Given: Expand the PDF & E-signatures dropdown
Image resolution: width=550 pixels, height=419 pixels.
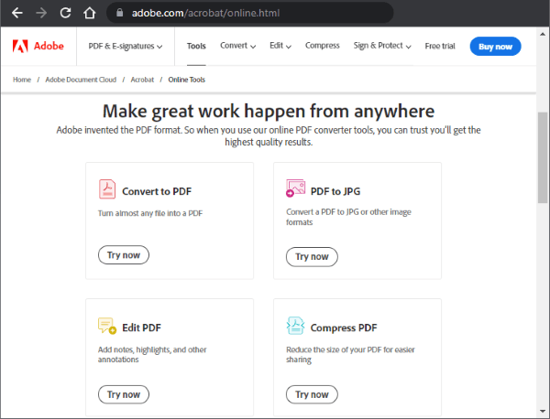Looking at the screenshot, I should tap(126, 46).
